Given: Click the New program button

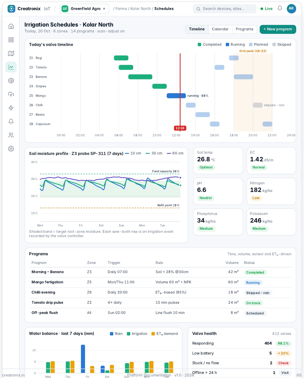Looking at the screenshot, I should point(278,29).
